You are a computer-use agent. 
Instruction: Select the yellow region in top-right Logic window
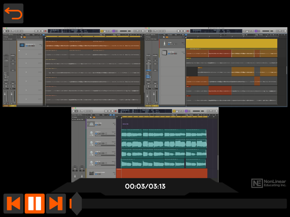coord(232,43)
